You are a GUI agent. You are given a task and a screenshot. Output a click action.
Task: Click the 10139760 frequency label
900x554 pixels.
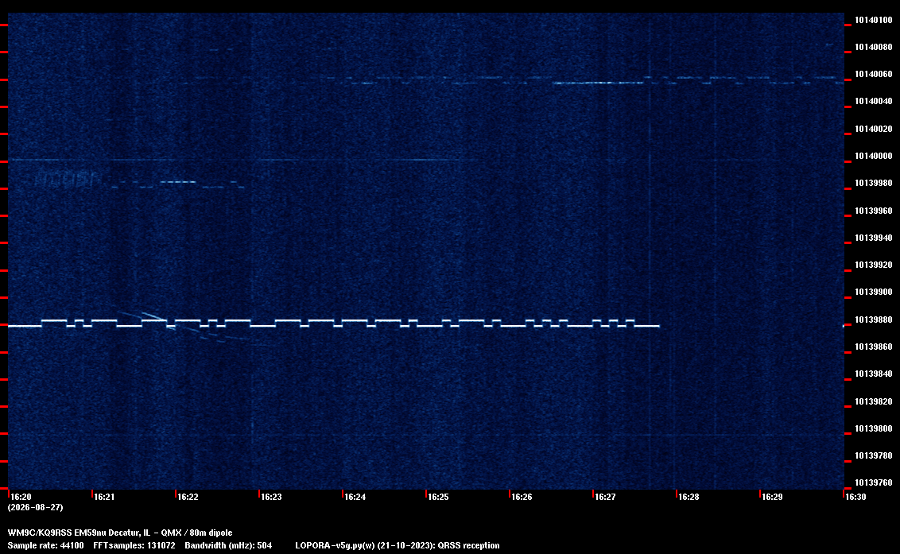tap(873, 482)
